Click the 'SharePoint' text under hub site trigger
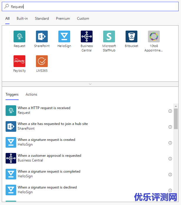Image resolution: width=181 pixels, height=205 pixels. tap(26, 129)
